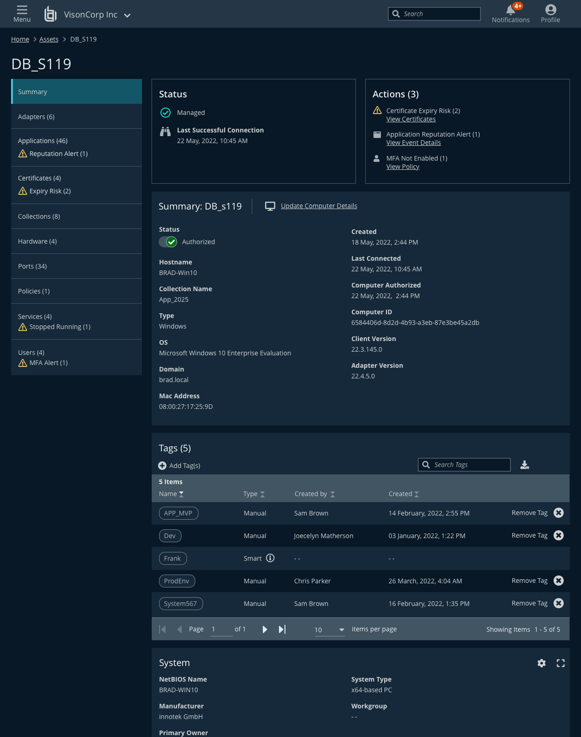Open the Certificates (4) sidebar section
This screenshot has width=581, height=737.
point(40,178)
